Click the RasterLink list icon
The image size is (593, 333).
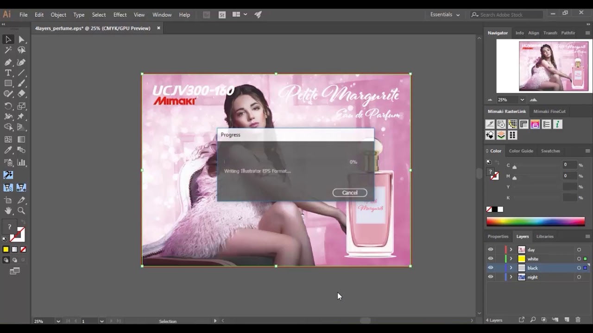(x=546, y=124)
